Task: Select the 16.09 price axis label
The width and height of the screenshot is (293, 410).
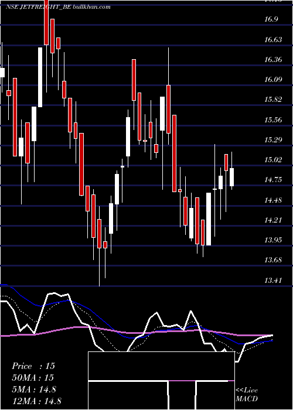Action: 273,80
